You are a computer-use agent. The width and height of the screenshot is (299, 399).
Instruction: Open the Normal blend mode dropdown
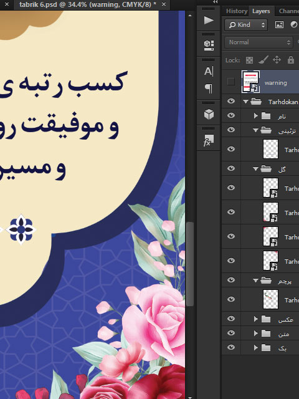tap(259, 42)
